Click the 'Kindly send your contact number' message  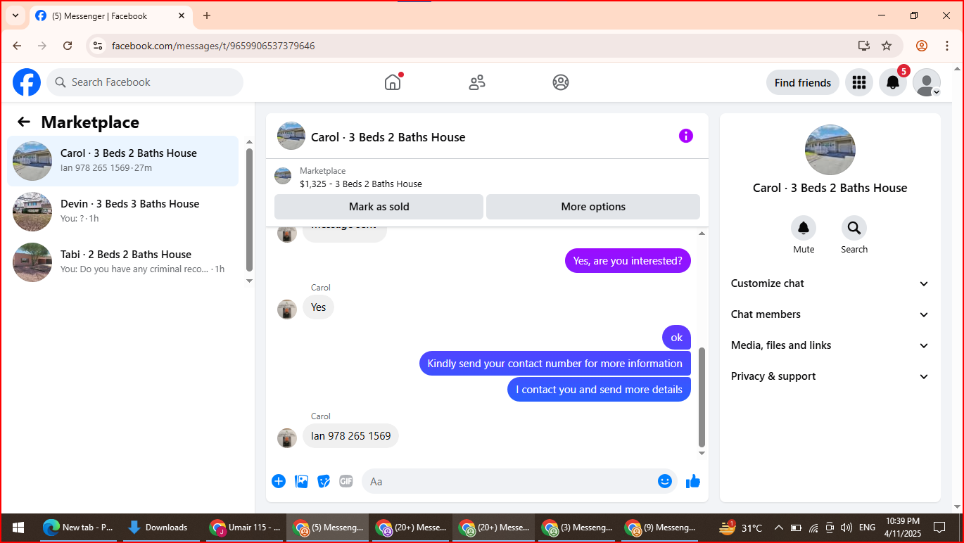coord(555,364)
